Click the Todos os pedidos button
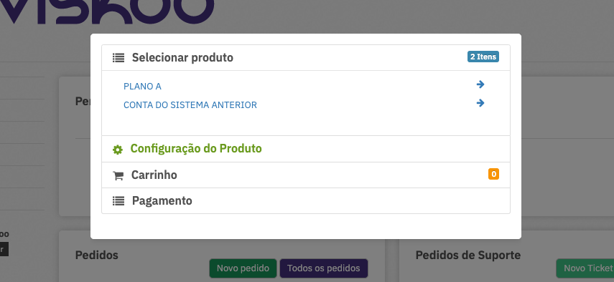The height and width of the screenshot is (282, 614). [x=323, y=268]
